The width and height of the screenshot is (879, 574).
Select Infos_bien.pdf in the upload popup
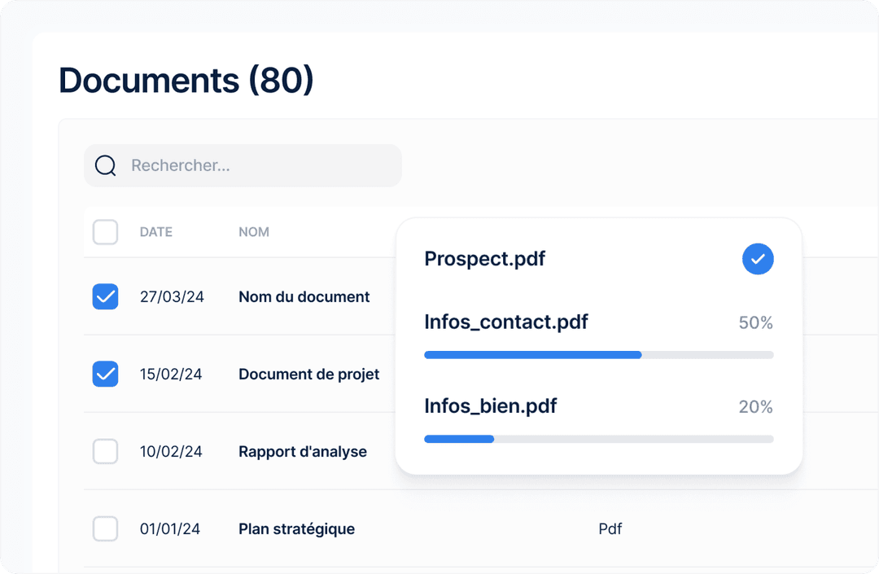[490, 406]
